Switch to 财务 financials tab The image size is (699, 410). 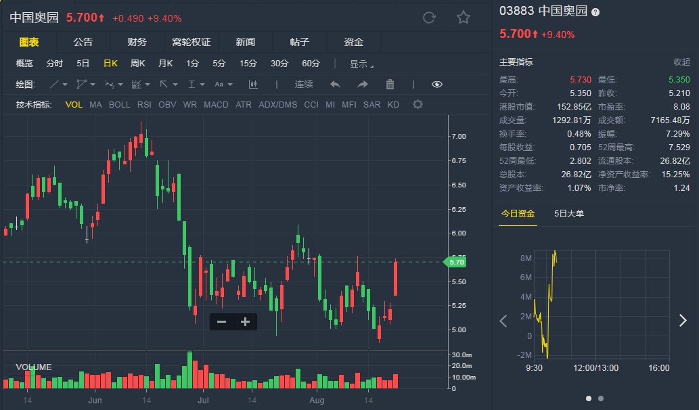pyautogui.click(x=137, y=43)
